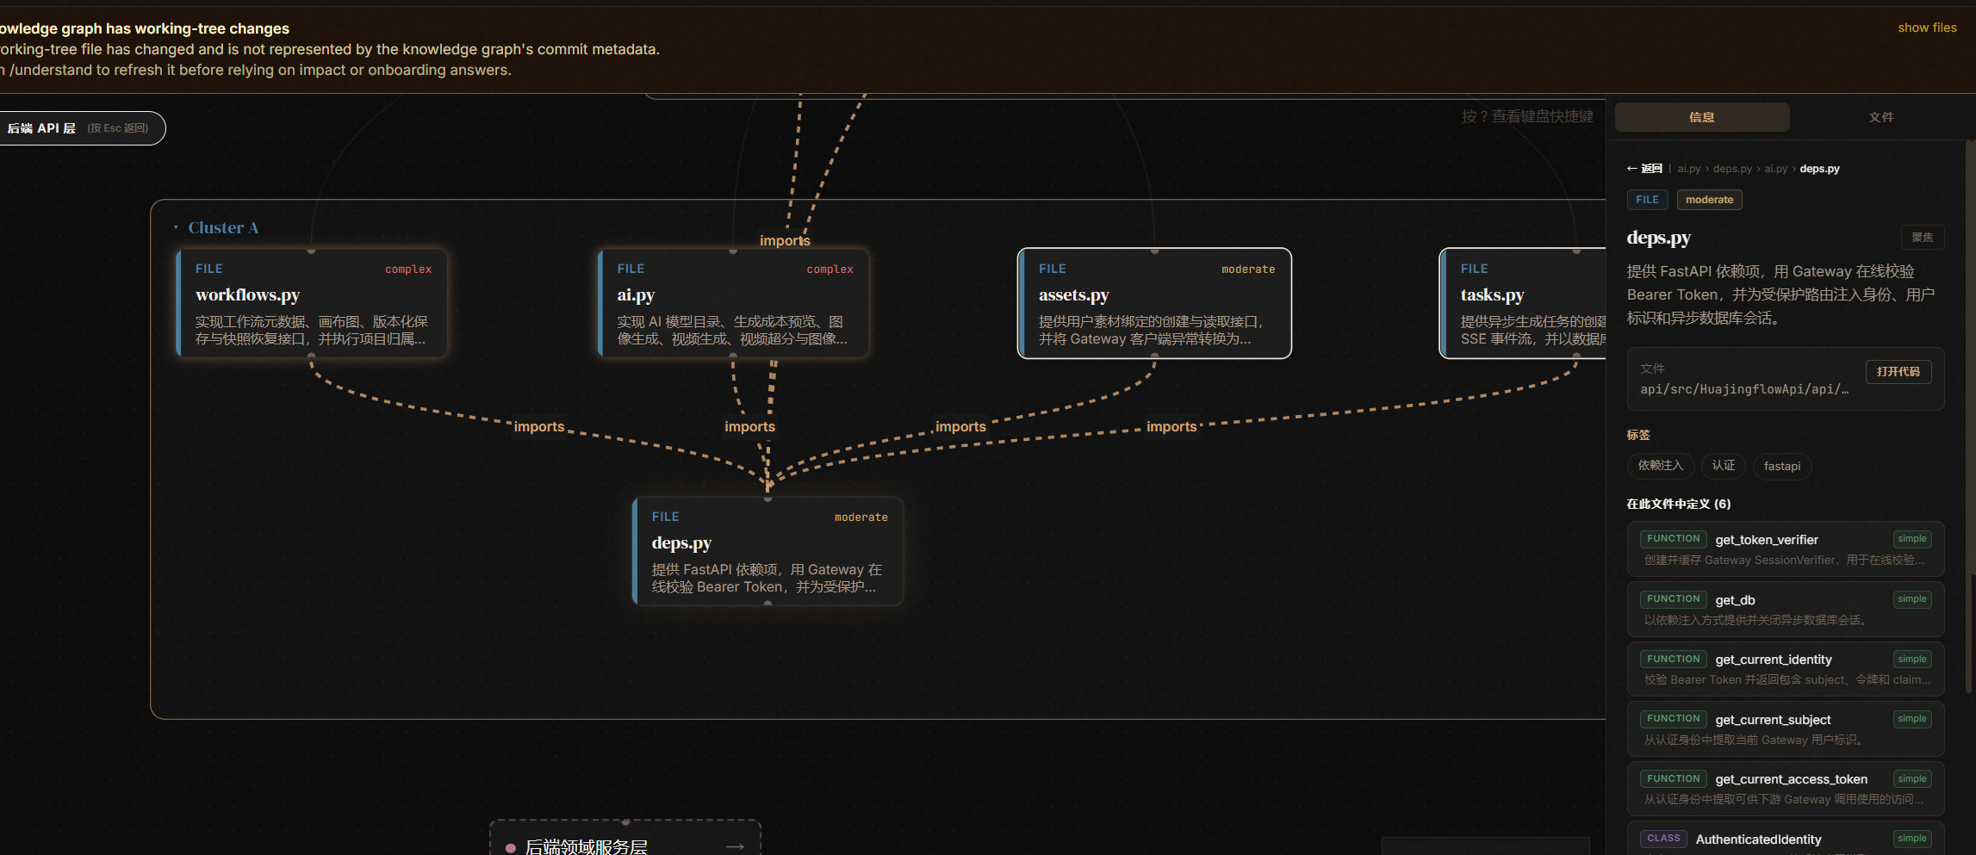This screenshot has height=855, width=1976.
Task: Select the deps.py node in the graph
Action: (767, 551)
